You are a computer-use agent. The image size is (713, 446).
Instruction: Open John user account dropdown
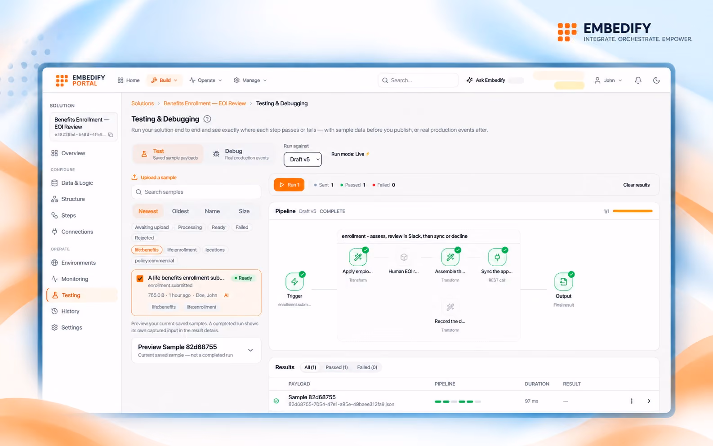[609, 80]
